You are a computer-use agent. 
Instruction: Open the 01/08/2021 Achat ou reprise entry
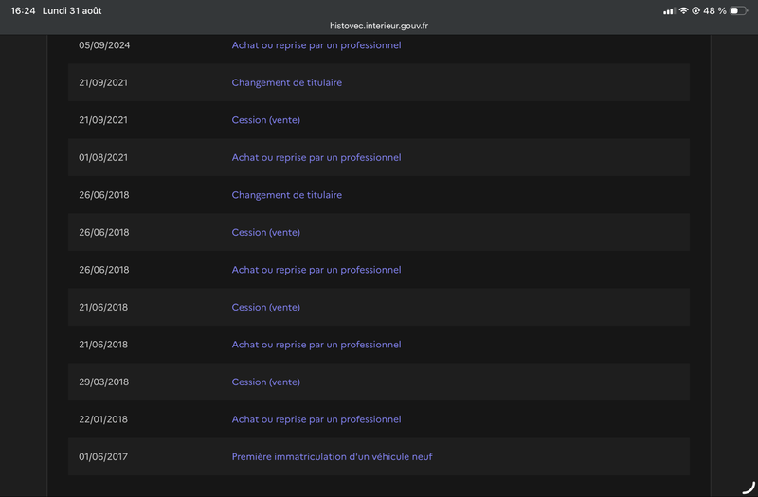(316, 157)
